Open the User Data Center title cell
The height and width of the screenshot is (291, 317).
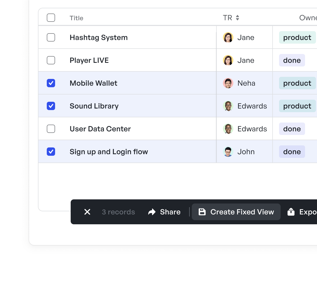pos(100,129)
